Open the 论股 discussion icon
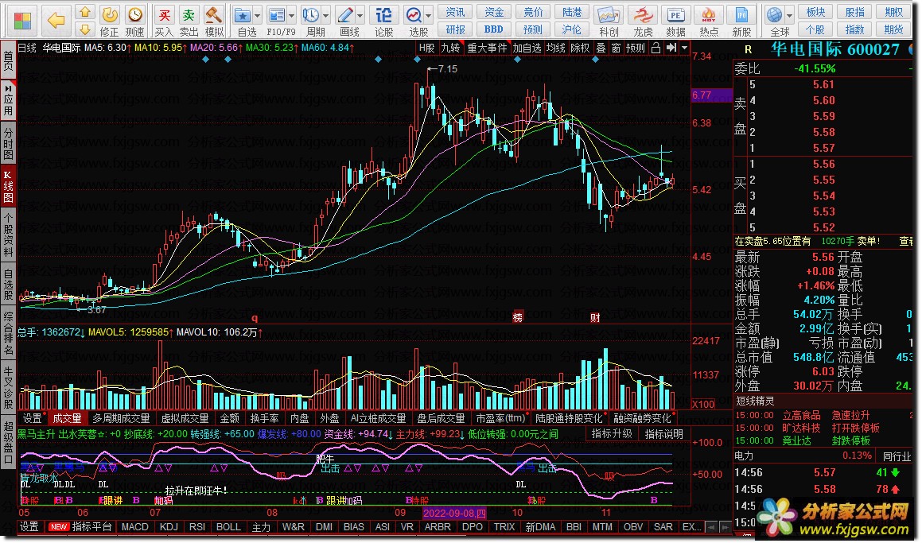 tap(384, 14)
